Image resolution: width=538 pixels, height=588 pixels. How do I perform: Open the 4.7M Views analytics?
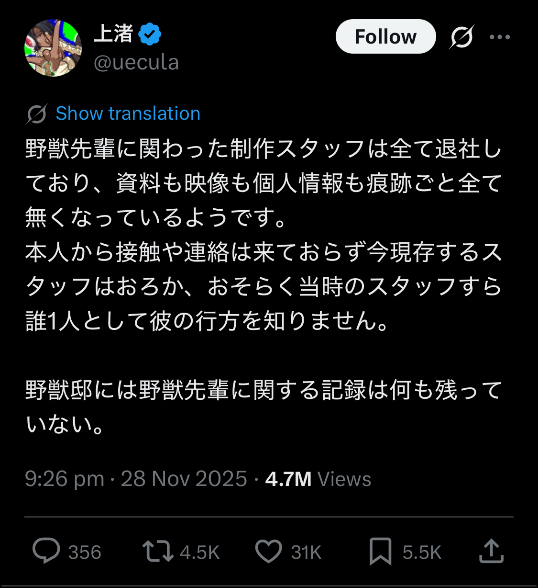(318, 479)
